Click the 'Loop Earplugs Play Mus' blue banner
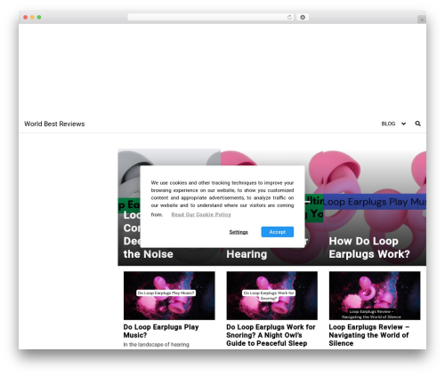The width and height of the screenshot is (445, 376). (375, 202)
